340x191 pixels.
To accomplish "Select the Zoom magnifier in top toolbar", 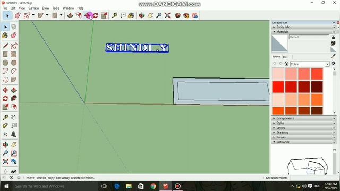I will click(159, 15).
